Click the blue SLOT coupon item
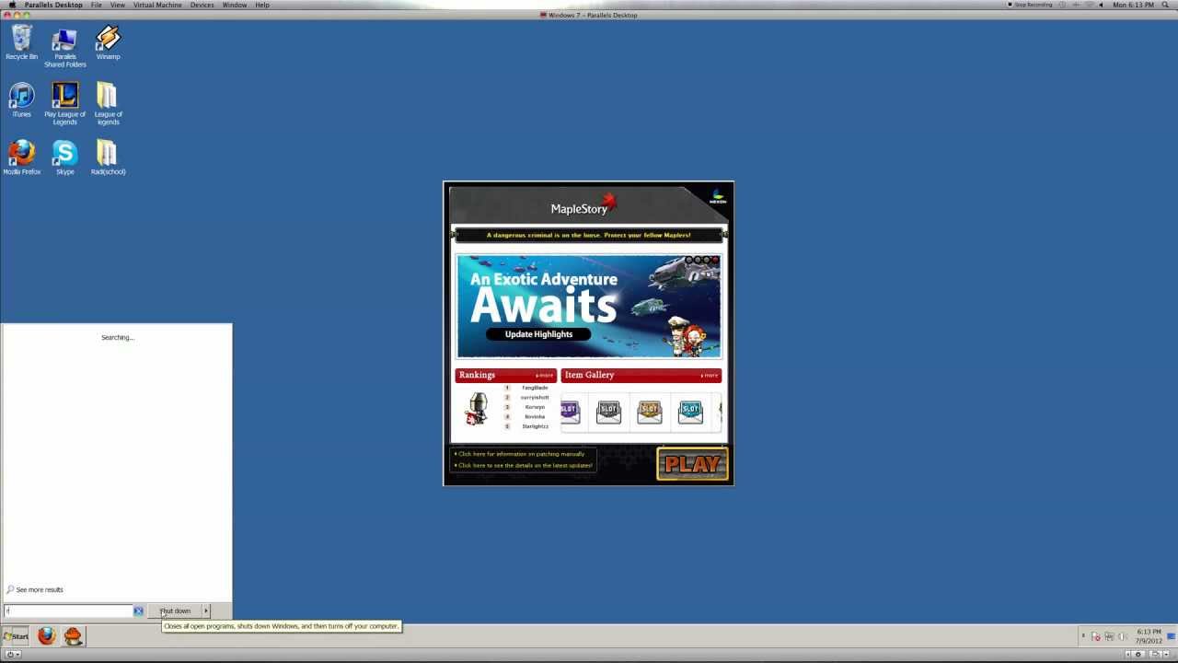Viewport: 1178px width, 663px height. pyautogui.click(x=690, y=412)
